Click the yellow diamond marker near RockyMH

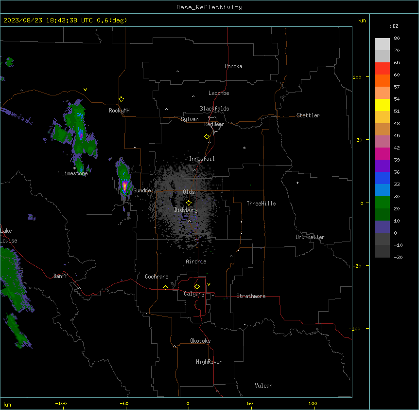pyautogui.click(x=122, y=99)
